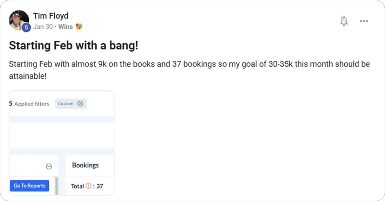
Task: Open the Wins category link
Action: point(65,27)
